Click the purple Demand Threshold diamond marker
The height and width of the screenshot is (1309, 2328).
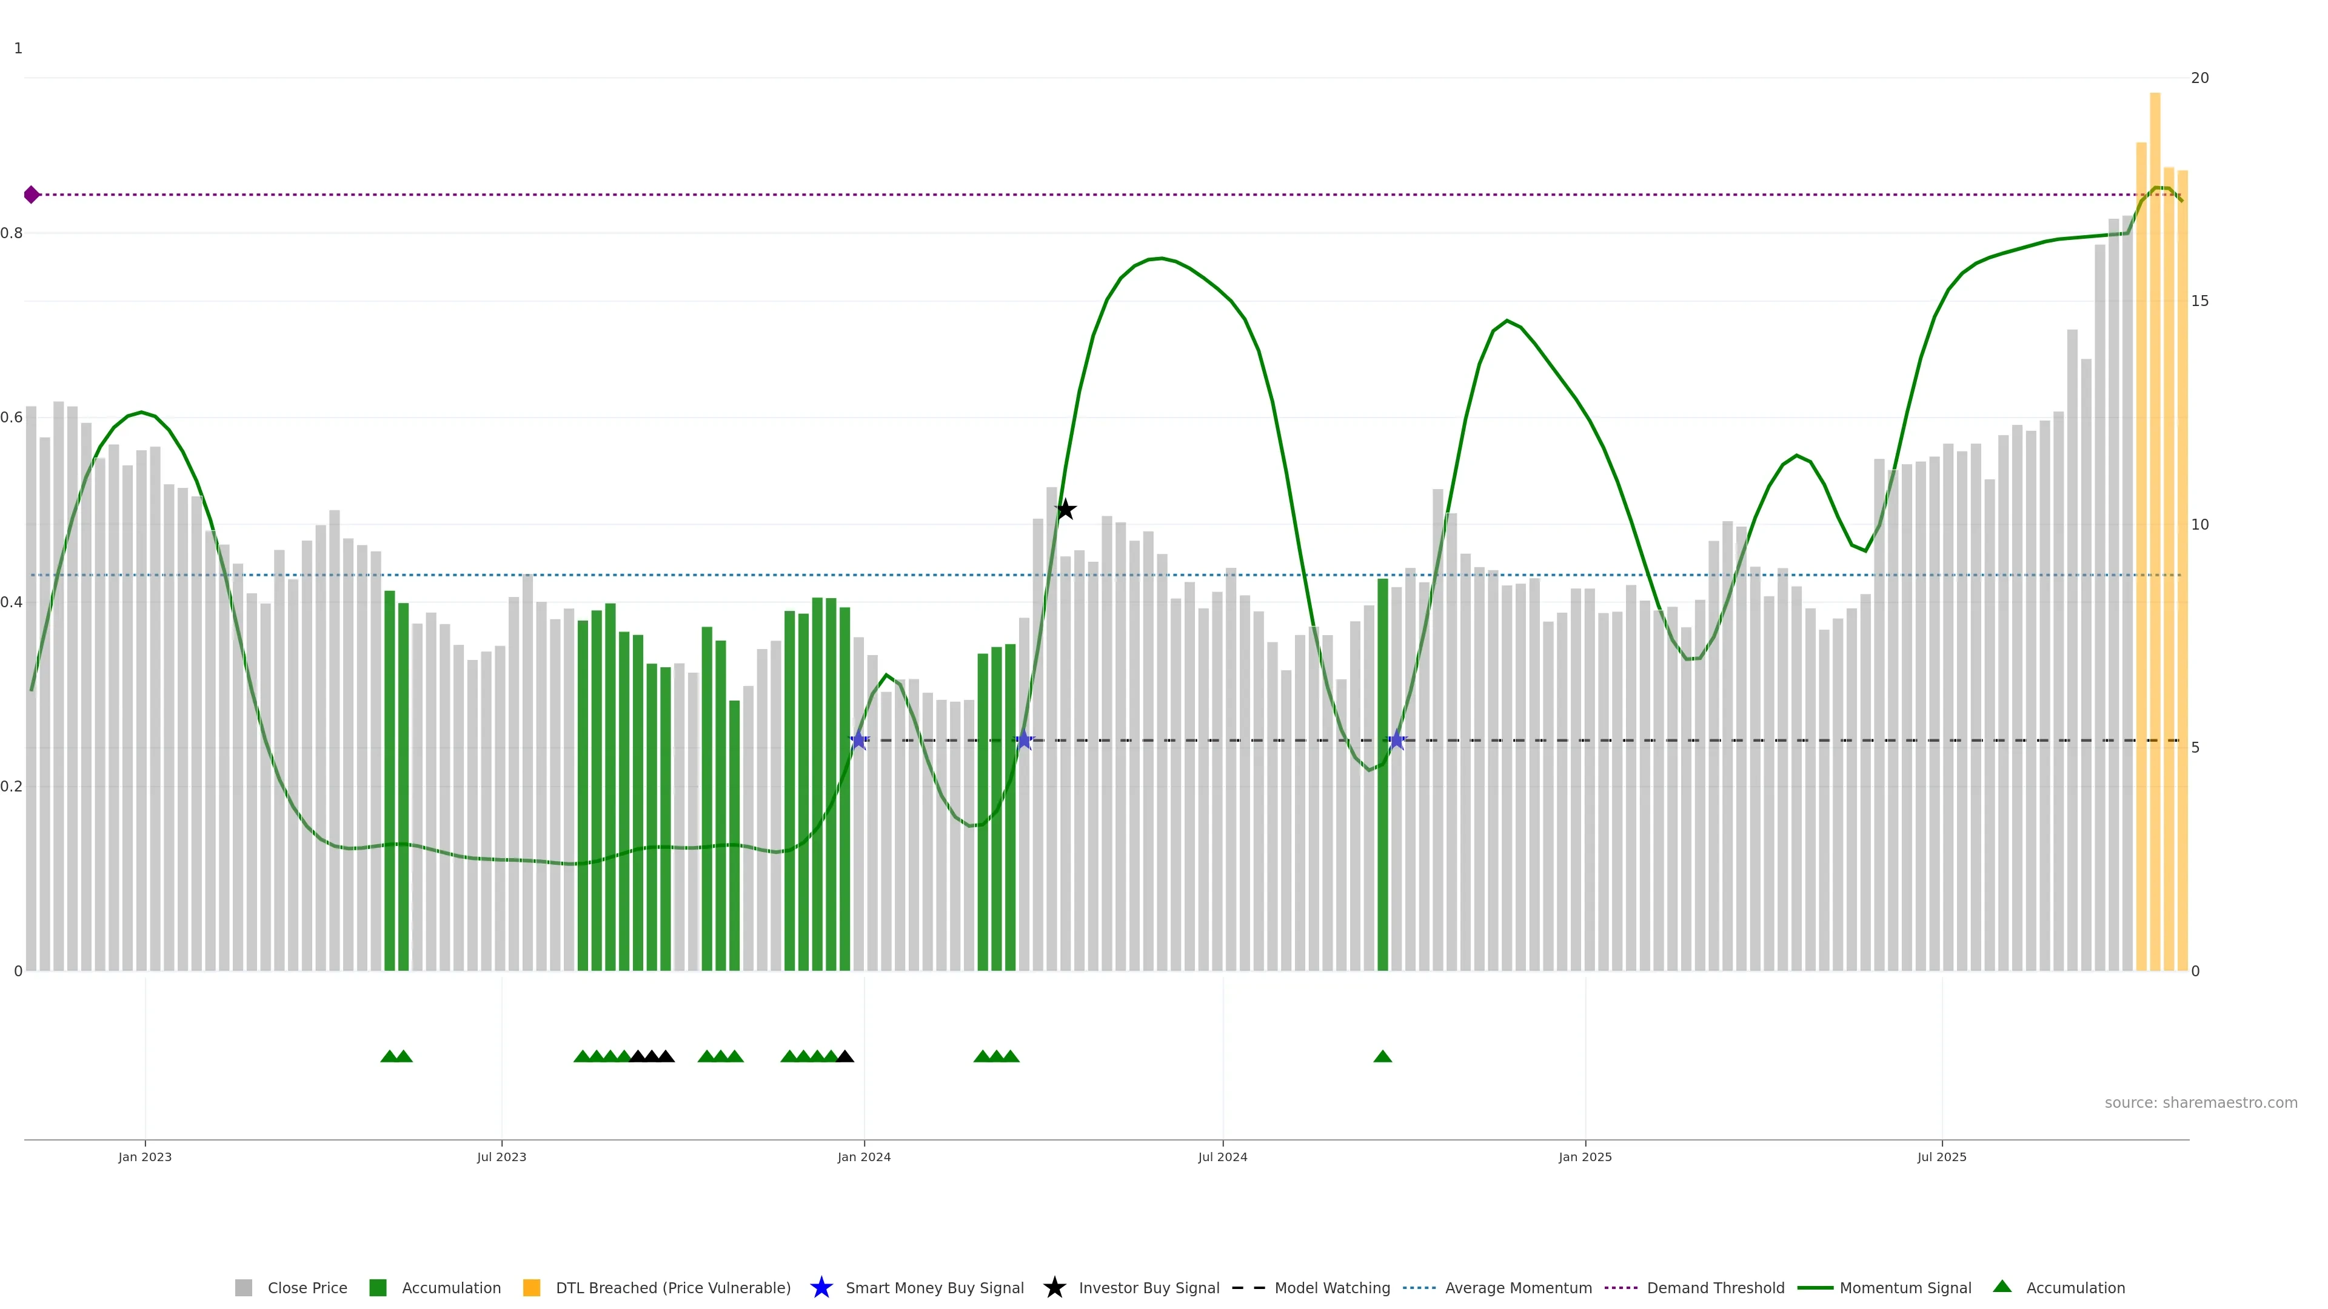point(32,194)
